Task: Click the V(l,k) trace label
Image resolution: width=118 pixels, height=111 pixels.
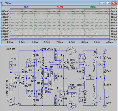Action: click(x=26, y=7)
